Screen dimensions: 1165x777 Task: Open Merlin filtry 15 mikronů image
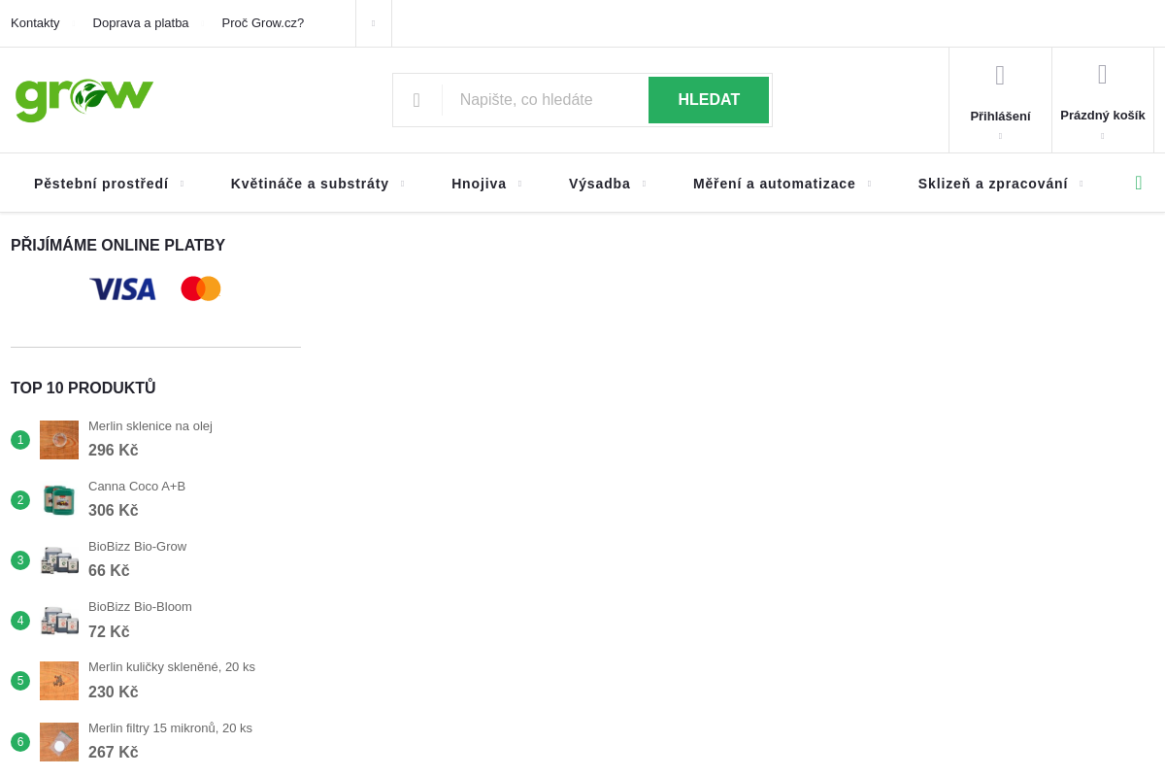(59, 742)
